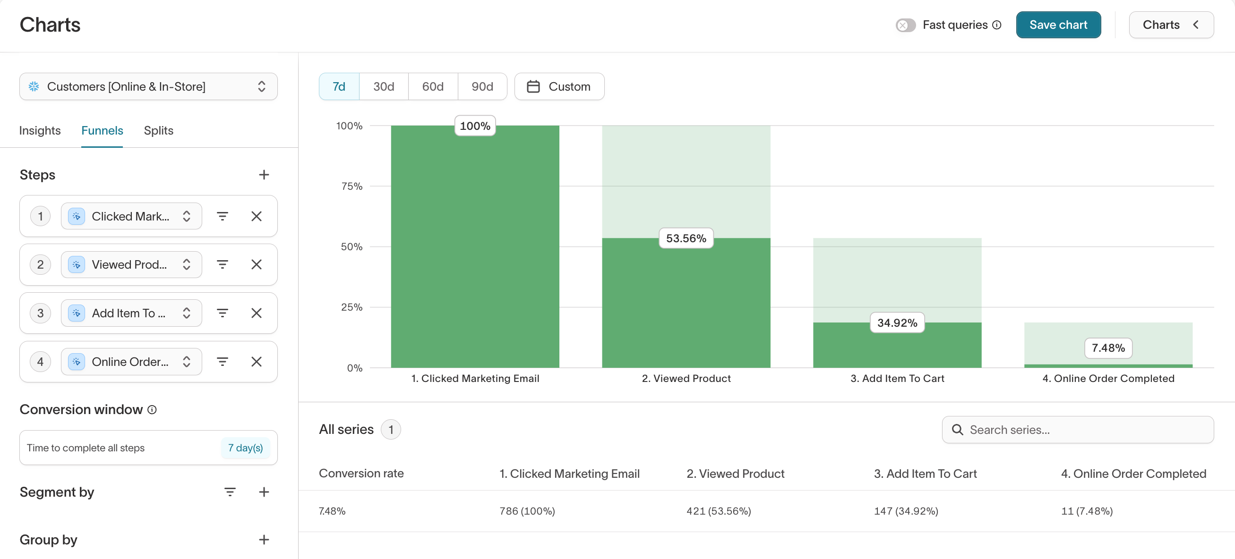This screenshot has width=1235, height=559.
Task: Open filter for Add Item To Cart step
Action: (x=222, y=313)
